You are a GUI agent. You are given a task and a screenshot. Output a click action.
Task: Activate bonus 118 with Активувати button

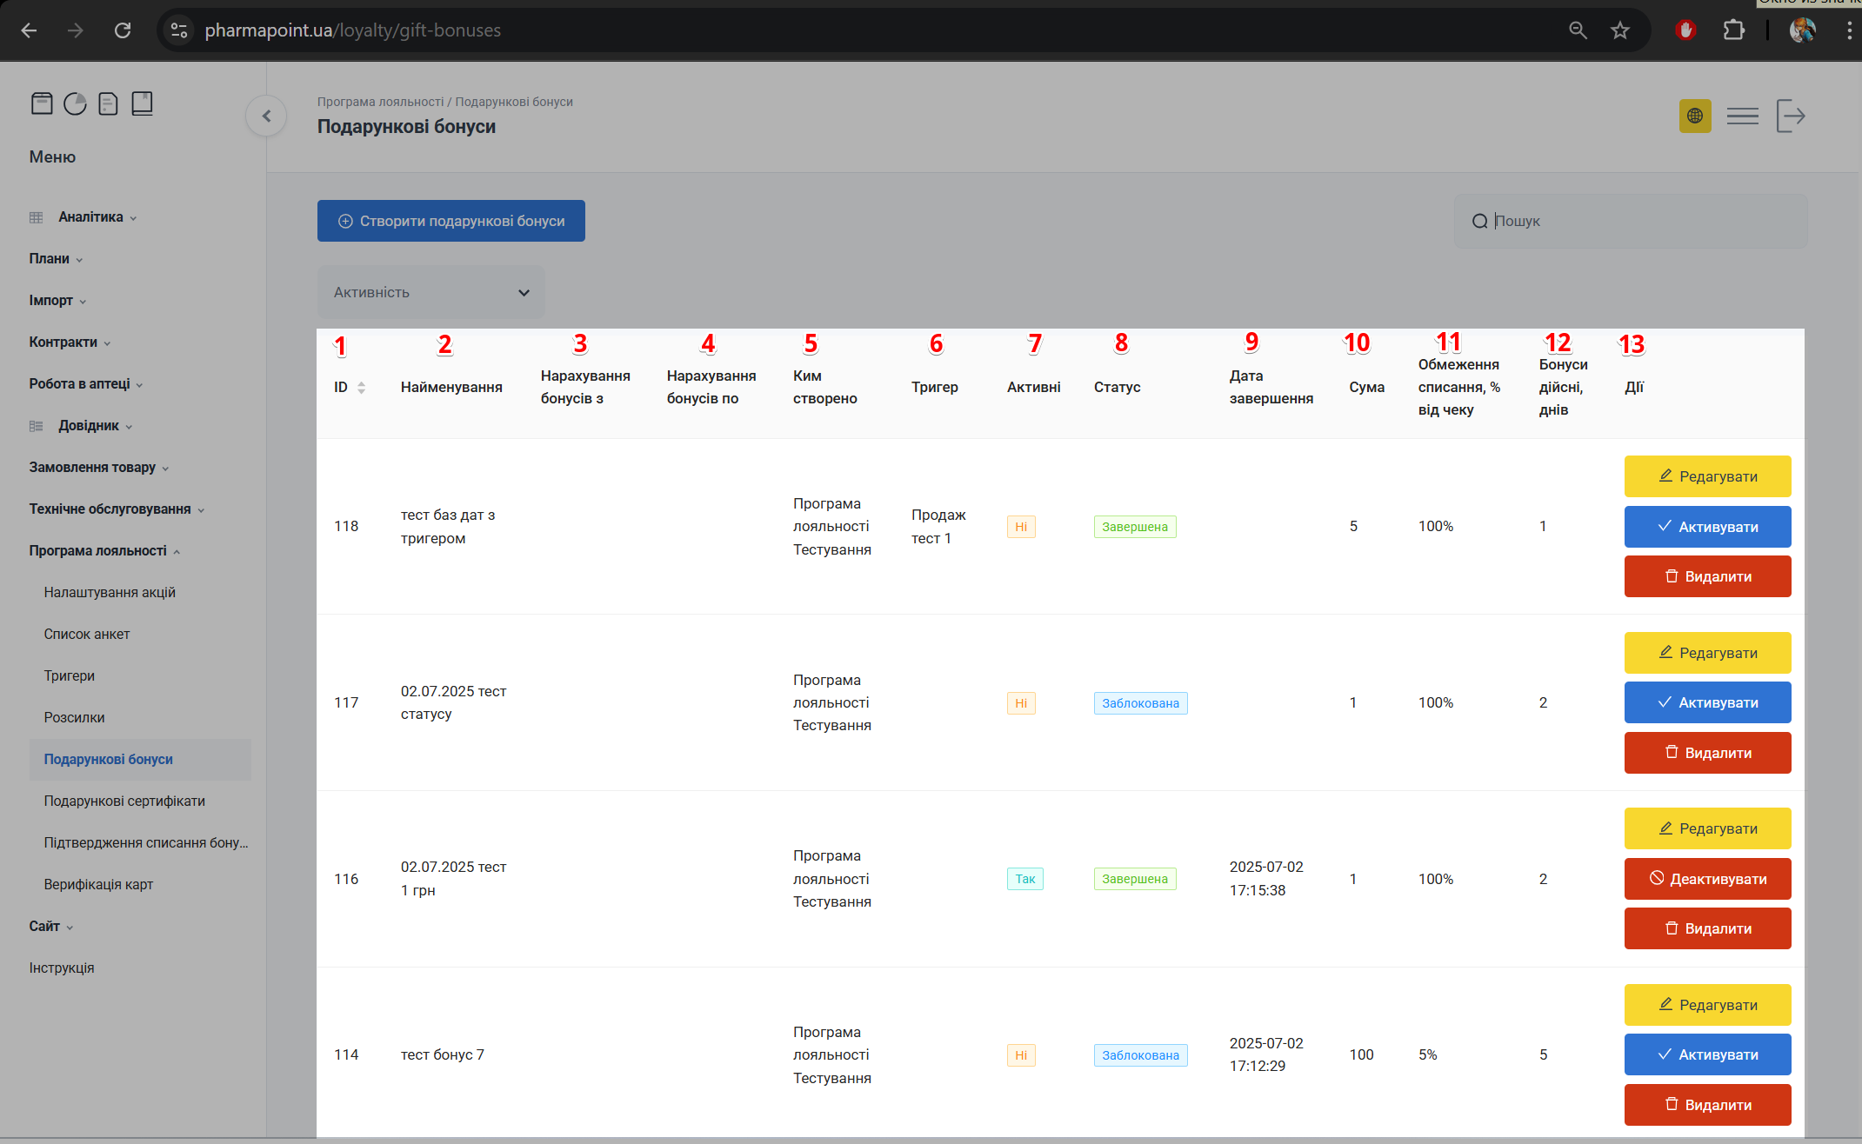point(1706,527)
